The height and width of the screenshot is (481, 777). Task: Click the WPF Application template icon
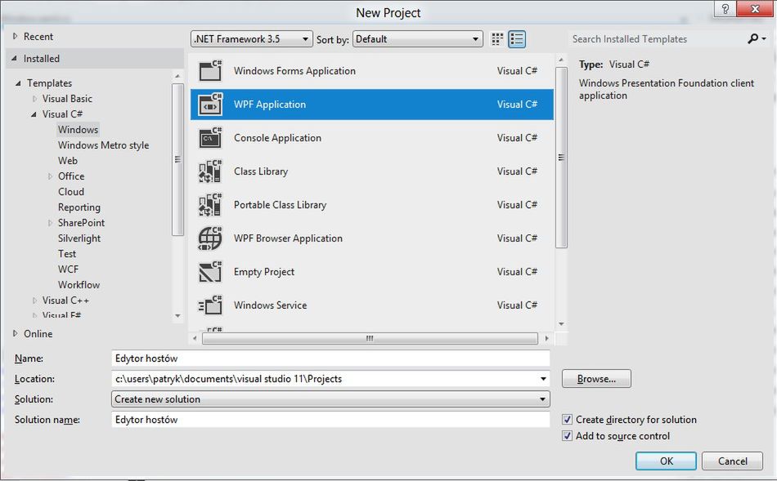click(210, 105)
